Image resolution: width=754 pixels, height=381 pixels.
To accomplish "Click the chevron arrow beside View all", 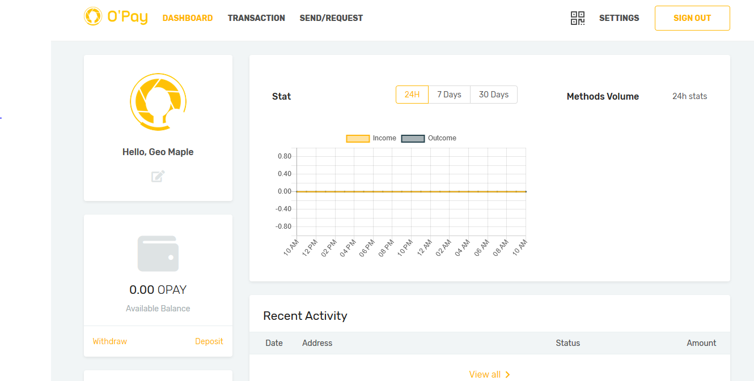I will 507,375.
